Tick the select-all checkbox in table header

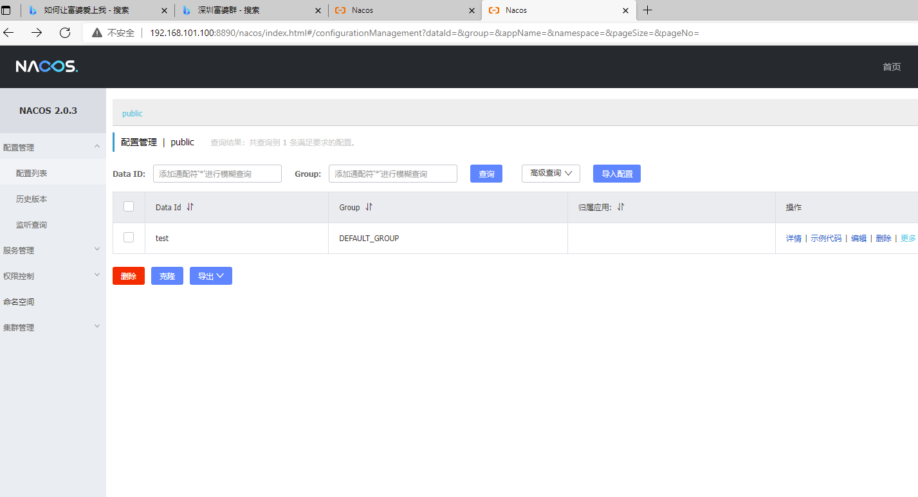[x=129, y=206]
